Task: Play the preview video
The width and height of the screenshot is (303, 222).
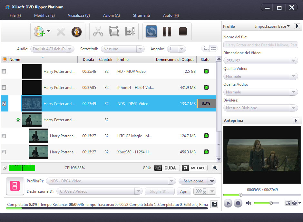Action: pyautogui.click(x=228, y=203)
